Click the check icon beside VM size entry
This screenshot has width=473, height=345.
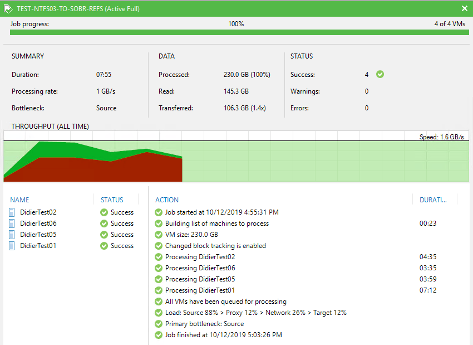[x=159, y=235]
